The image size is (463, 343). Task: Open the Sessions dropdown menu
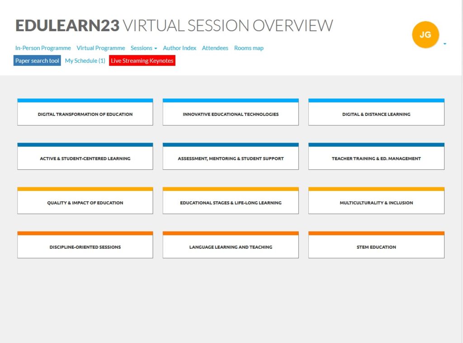coord(144,48)
